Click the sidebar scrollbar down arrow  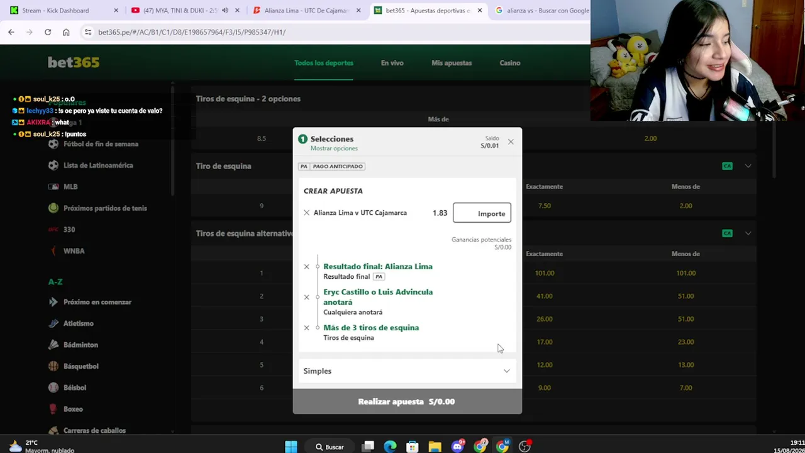coord(172,430)
